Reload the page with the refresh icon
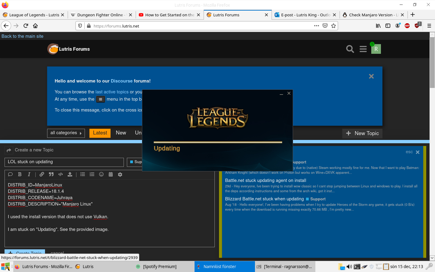Image resolution: width=435 pixels, height=272 pixels. [26, 26]
